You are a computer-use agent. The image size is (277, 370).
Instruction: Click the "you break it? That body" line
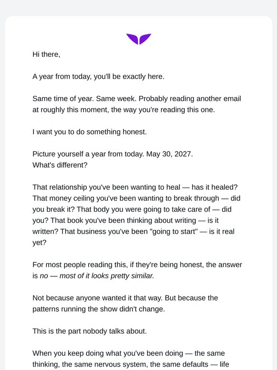[x=132, y=209]
